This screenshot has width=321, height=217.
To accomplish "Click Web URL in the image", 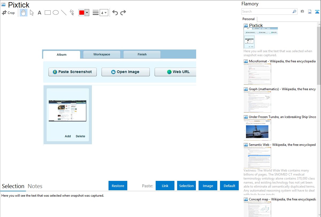I will [x=176, y=72].
